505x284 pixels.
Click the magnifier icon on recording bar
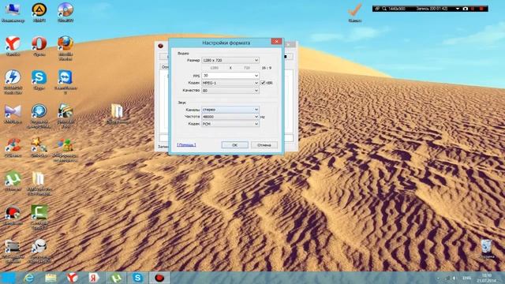click(x=384, y=9)
